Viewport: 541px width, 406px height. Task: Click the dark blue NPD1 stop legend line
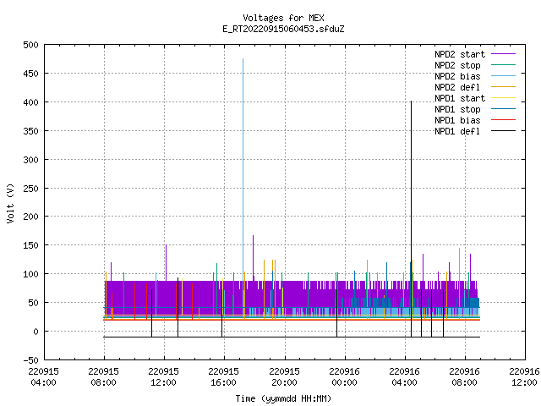point(503,109)
